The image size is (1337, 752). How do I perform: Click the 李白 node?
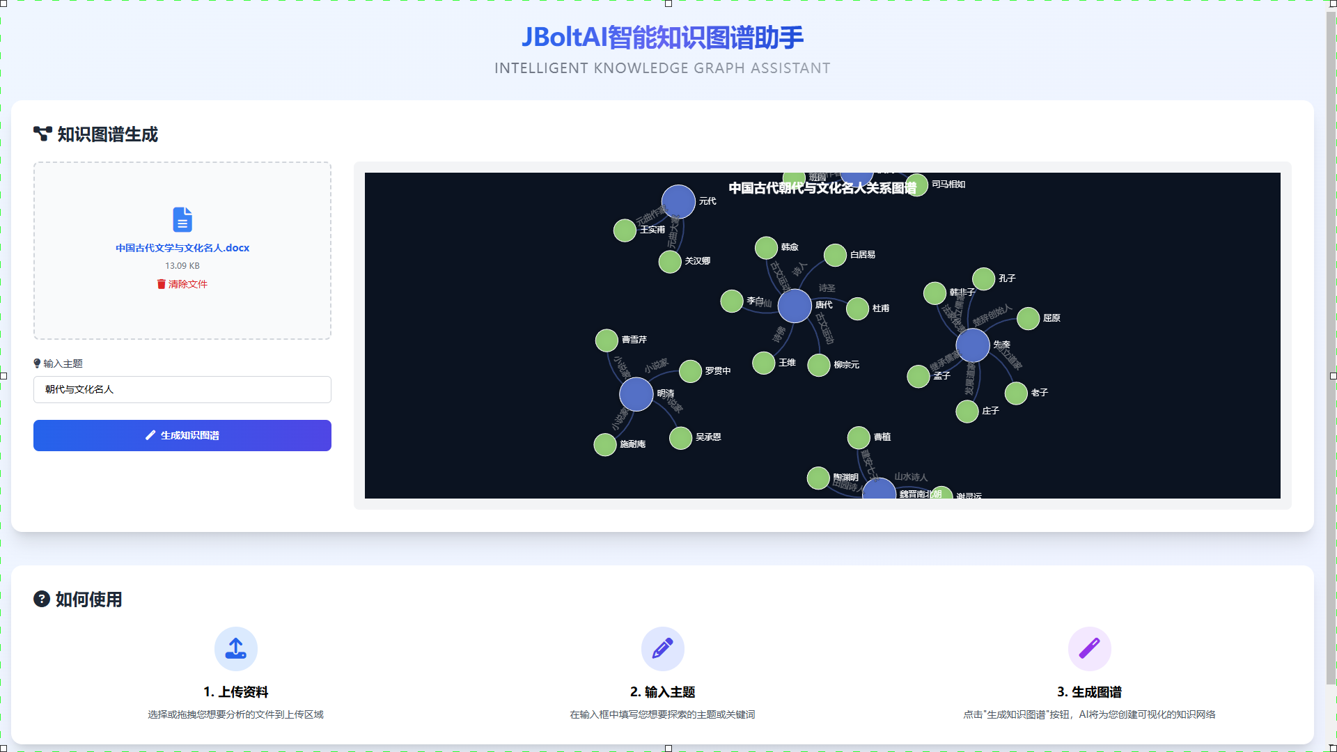pyautogui.click(x=732, y=301)
